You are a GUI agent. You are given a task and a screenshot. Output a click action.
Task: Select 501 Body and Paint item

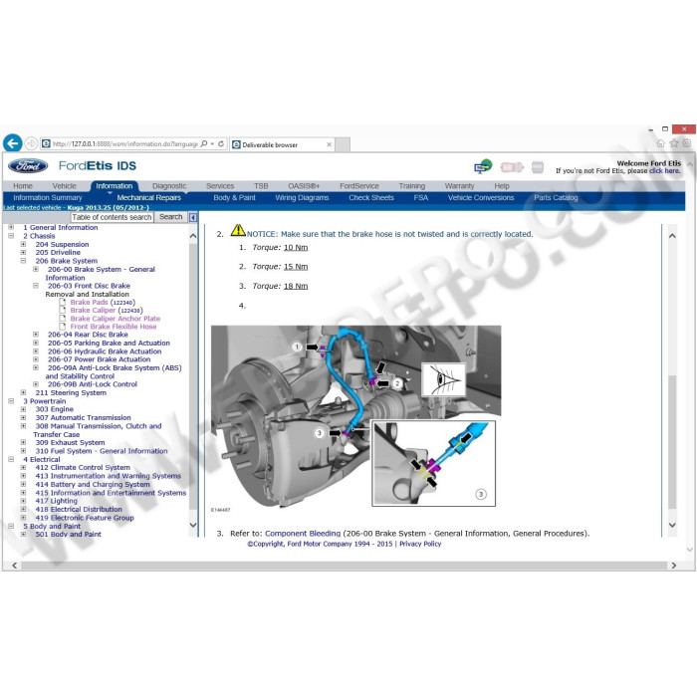click(69, 534)
